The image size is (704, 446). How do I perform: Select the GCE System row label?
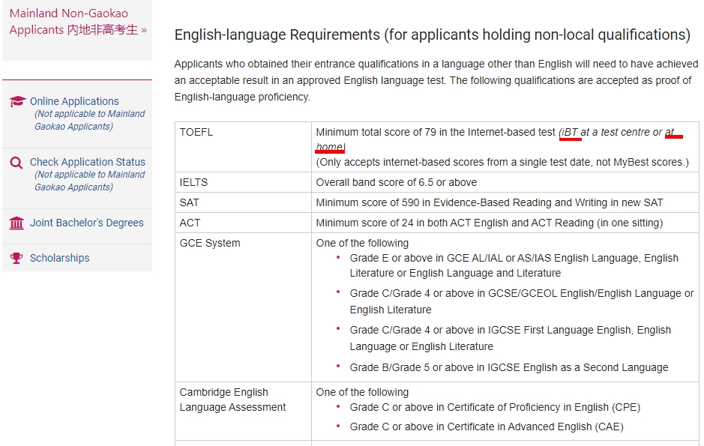210,243
